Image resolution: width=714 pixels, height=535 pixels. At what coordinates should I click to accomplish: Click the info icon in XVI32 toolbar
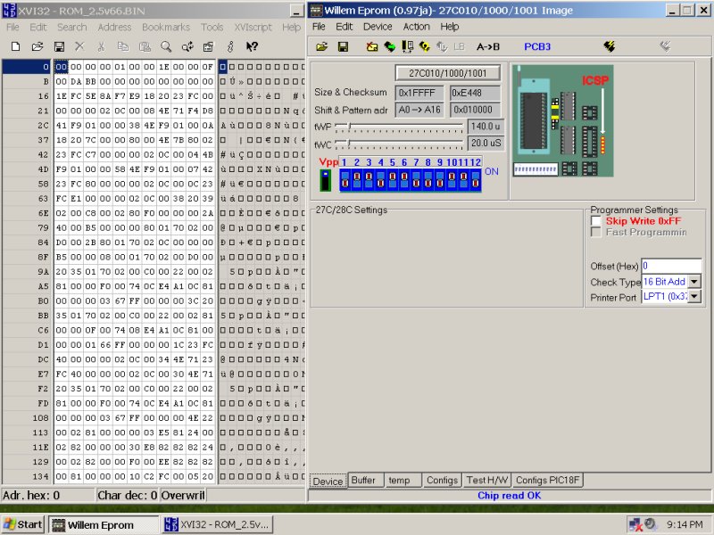230,46
